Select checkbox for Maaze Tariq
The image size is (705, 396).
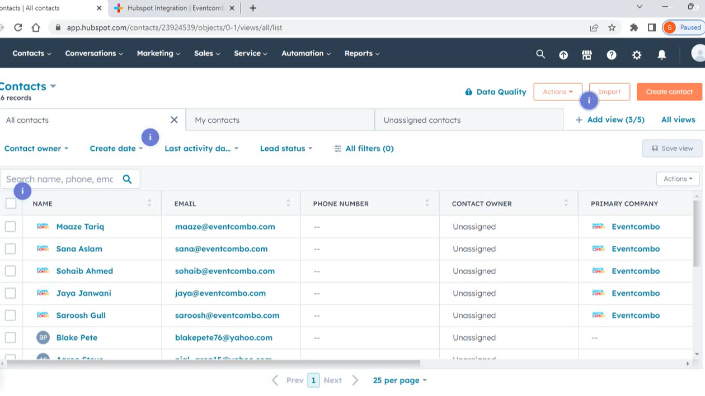11,227
